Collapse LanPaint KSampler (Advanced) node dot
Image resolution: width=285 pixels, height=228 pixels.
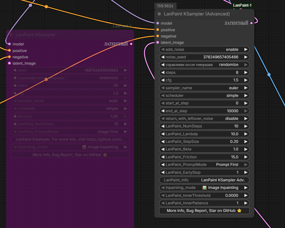coord(159,14)
